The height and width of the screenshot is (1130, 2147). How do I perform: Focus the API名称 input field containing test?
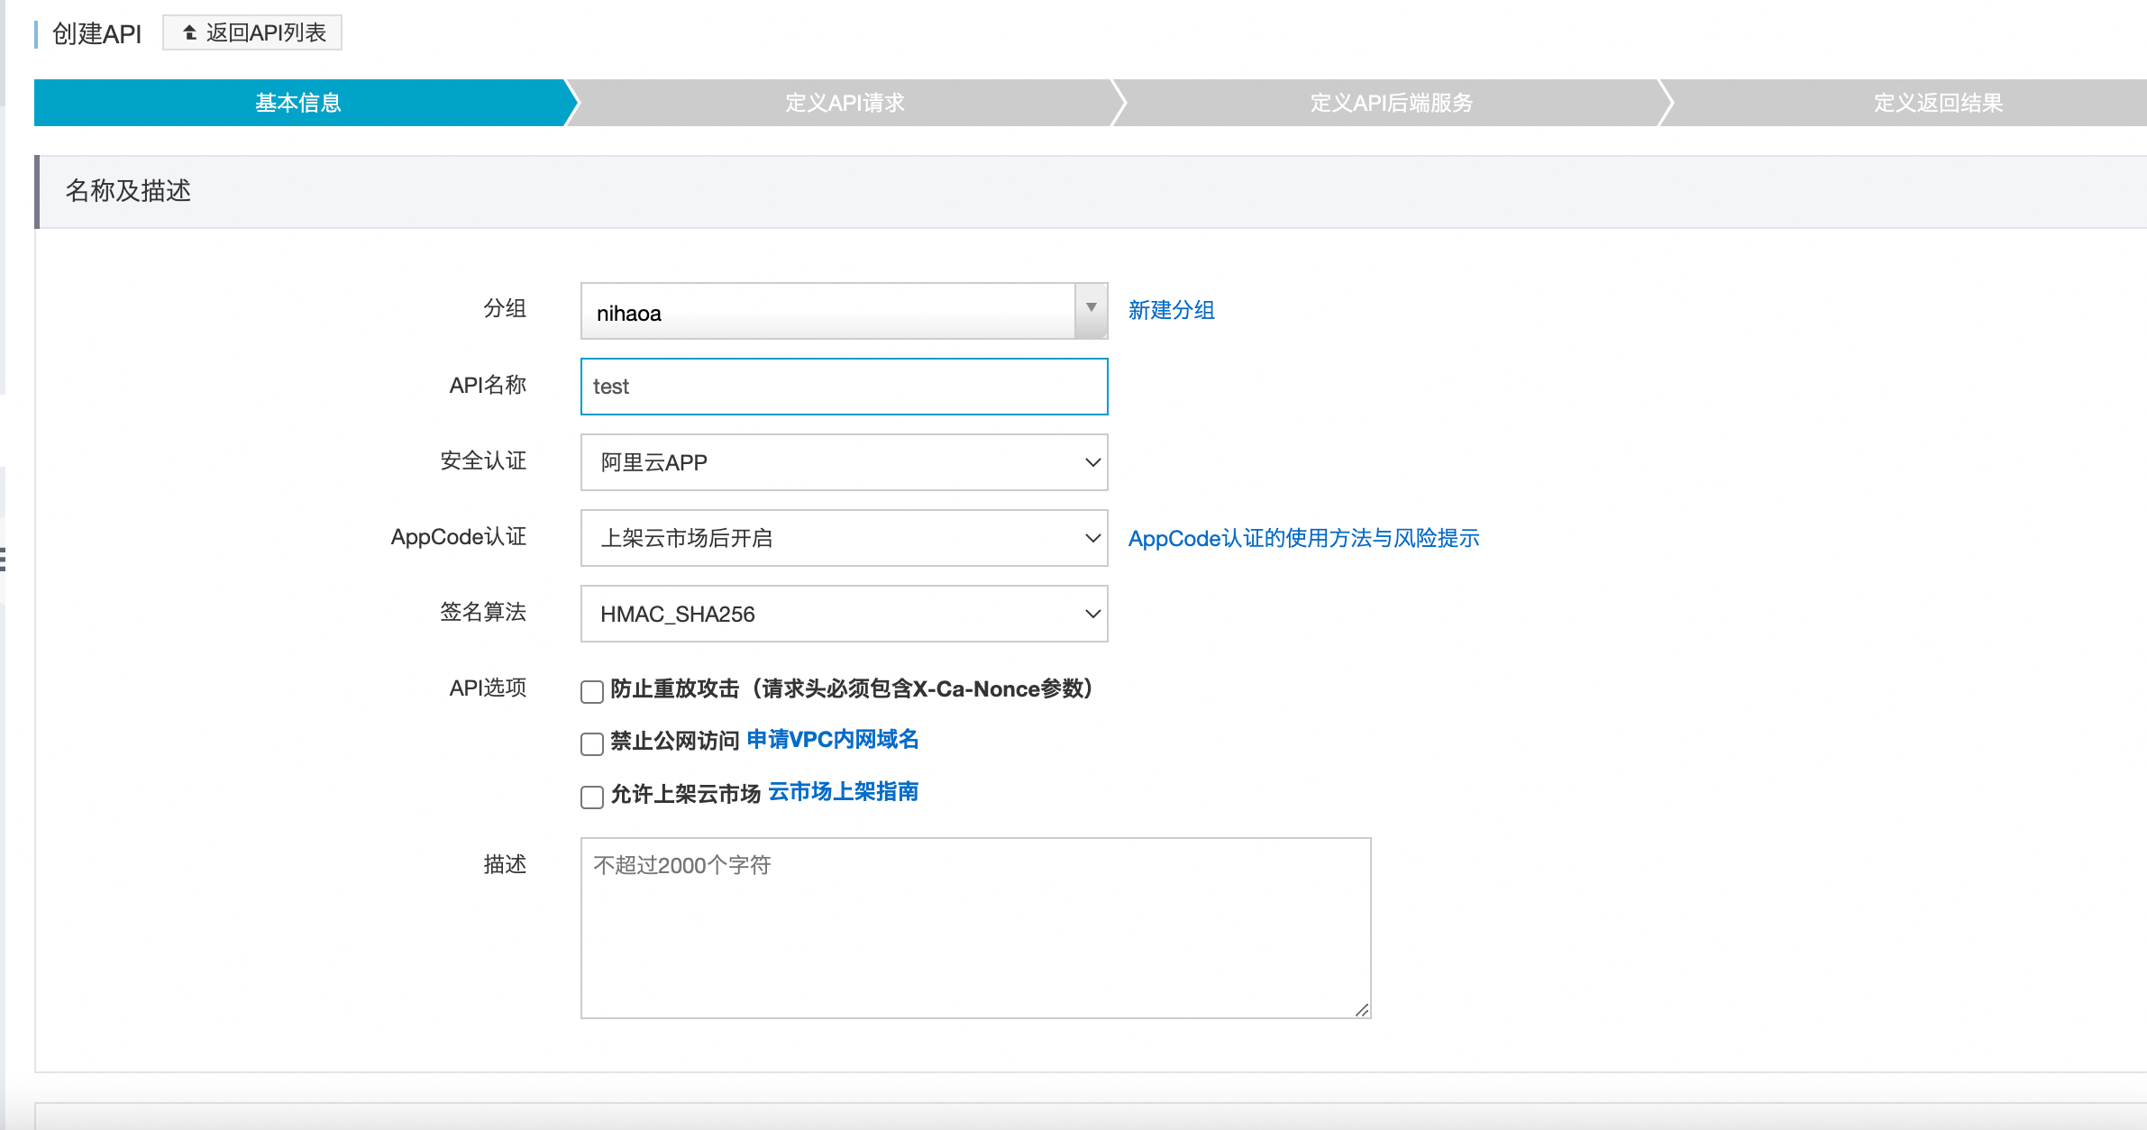[844, 387]
